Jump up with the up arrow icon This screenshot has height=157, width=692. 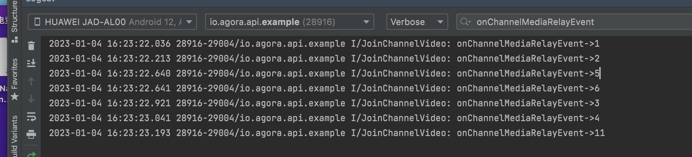[x=31, y=81]
